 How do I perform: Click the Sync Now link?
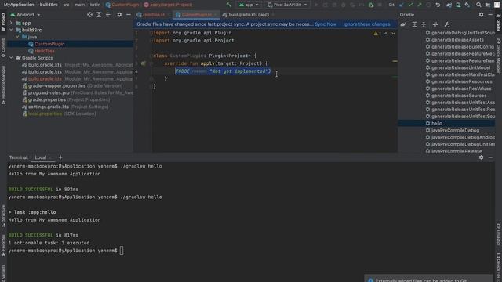(x=326, y=24)
